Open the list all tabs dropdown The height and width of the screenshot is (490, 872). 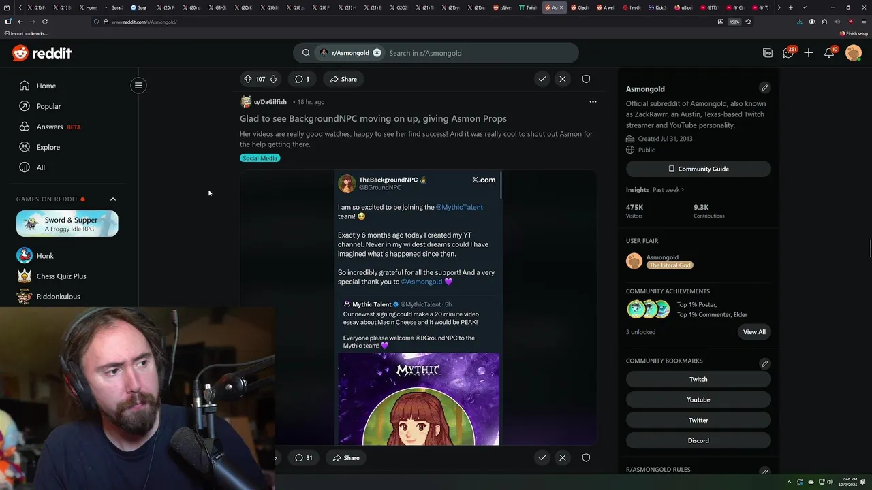pyautogui.click(x=805, y=7)
